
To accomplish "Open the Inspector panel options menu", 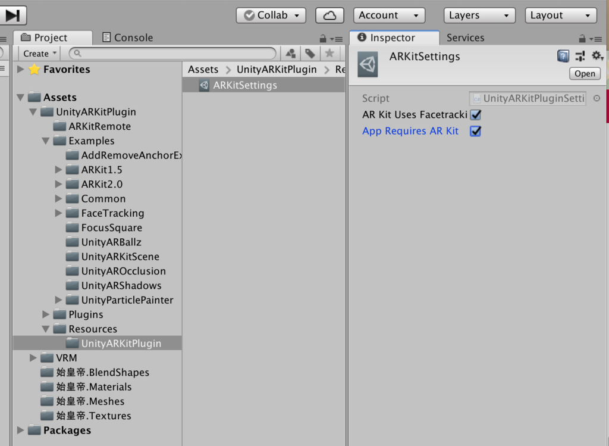I will coord(596,39).
